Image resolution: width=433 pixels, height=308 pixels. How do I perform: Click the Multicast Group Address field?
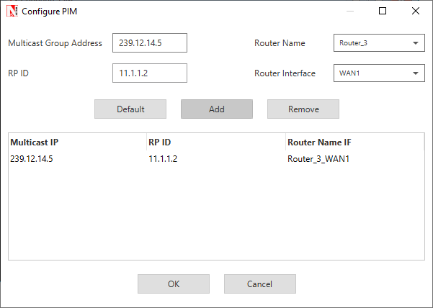[150, 43]
